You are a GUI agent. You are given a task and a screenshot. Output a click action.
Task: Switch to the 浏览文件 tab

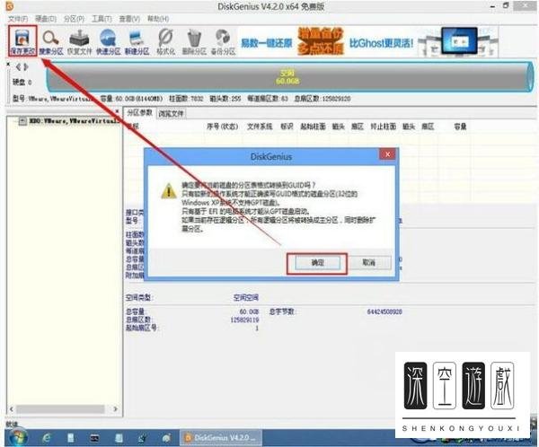click(171, 114)
